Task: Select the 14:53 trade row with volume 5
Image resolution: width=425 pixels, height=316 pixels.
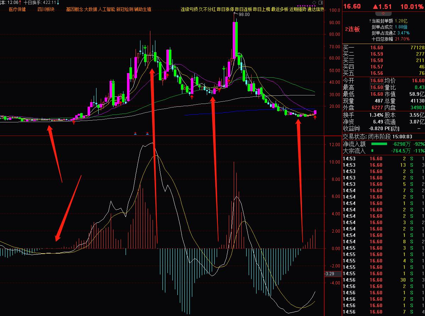Action: click(x=383, y=184)
